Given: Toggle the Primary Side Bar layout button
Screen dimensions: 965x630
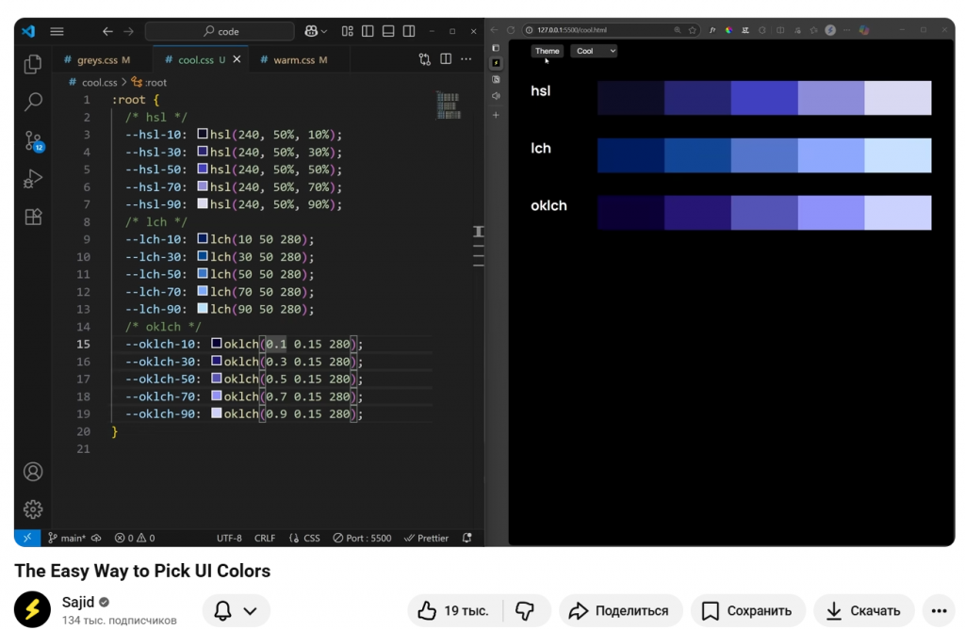Looking at the screenshot, I should point(368,31).
